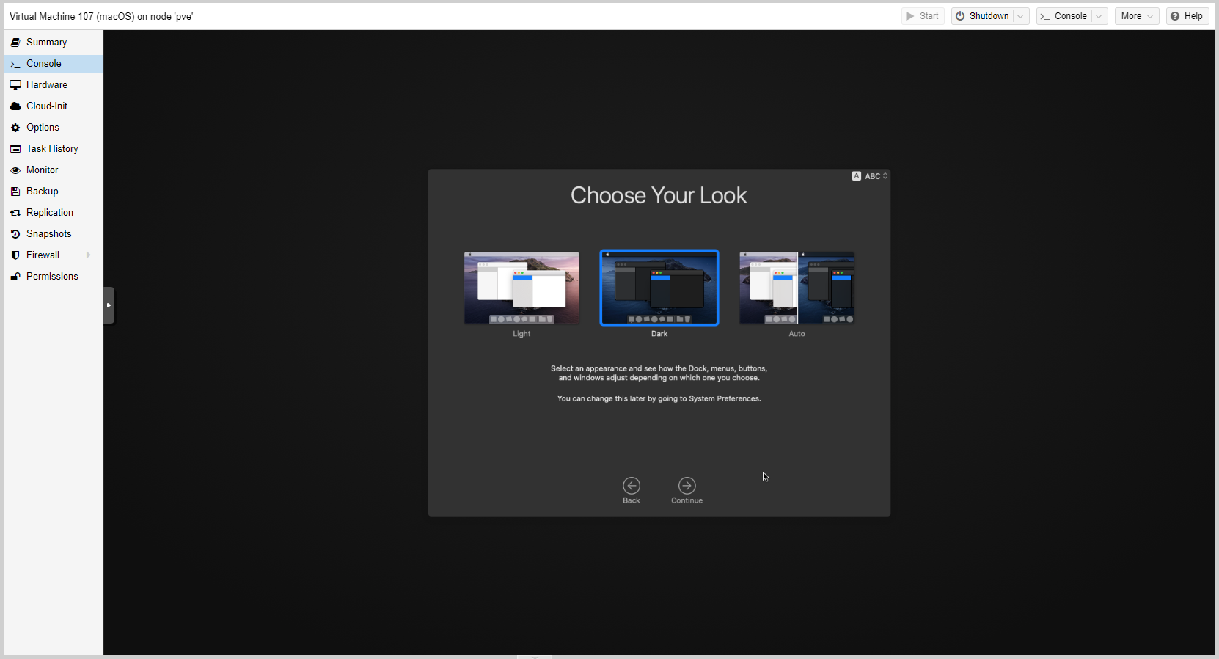
Task: Click the Console terminal icon in sidebar
Action: (15, 64)
